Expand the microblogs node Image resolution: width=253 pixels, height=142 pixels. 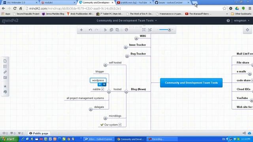click(x=106, y=118)
